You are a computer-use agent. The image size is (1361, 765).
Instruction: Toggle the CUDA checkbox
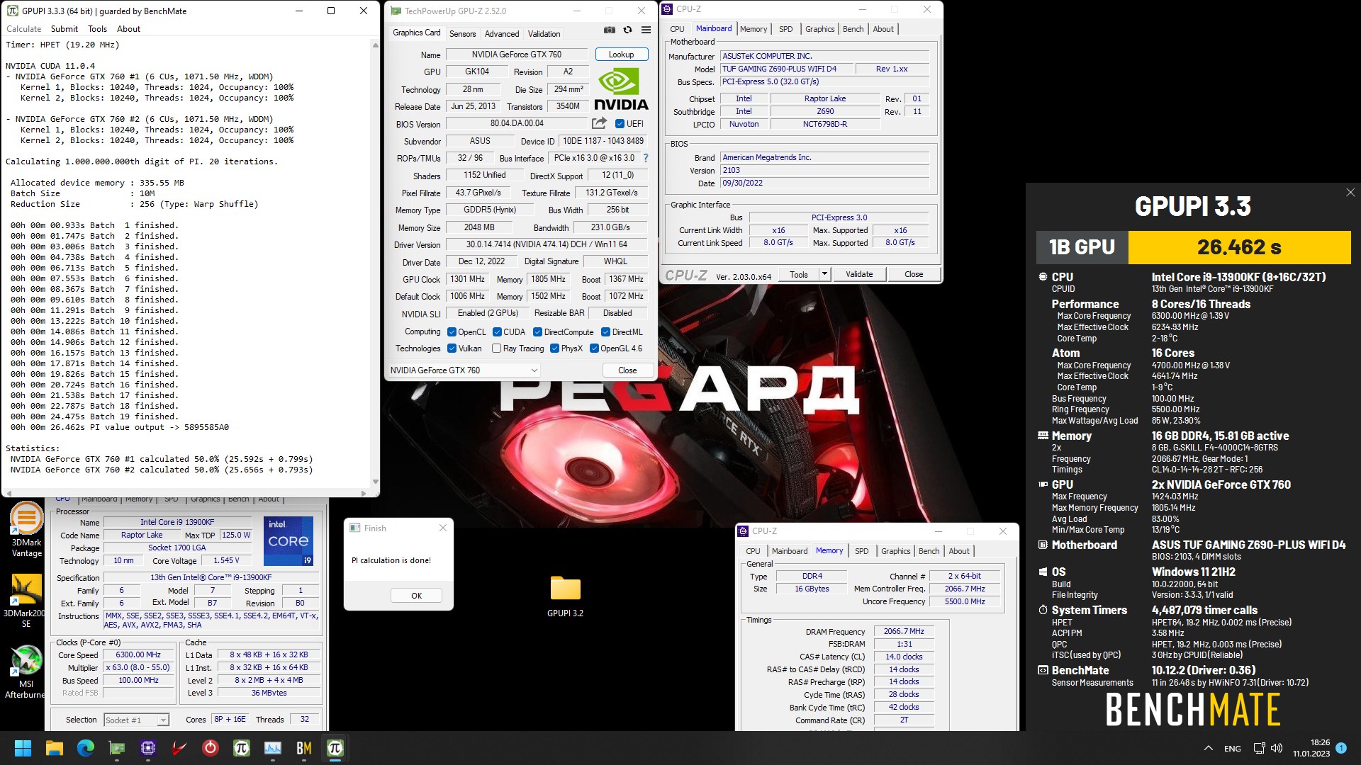point(497,331)
